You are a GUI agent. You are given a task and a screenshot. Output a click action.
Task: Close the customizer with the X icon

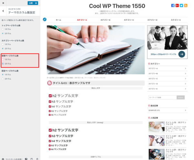point(3,3)
